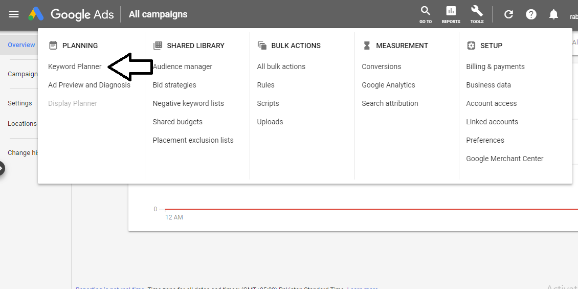Viewport: 578px width, 289px height.
Task: Open Rules under Bulk Actions
Action: [266, 85]
